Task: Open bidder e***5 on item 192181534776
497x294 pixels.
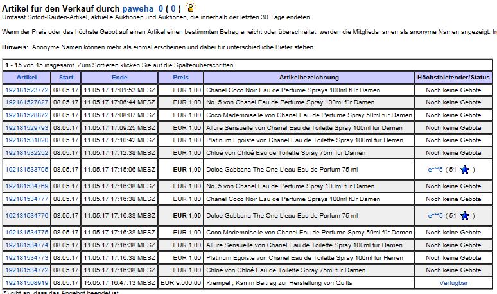Action: [x=435, y=216]
